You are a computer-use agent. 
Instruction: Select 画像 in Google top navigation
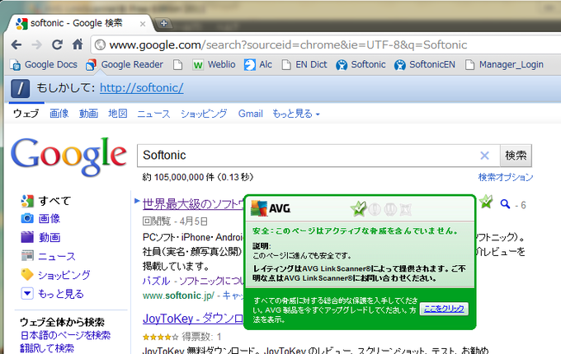click(59, 114)
